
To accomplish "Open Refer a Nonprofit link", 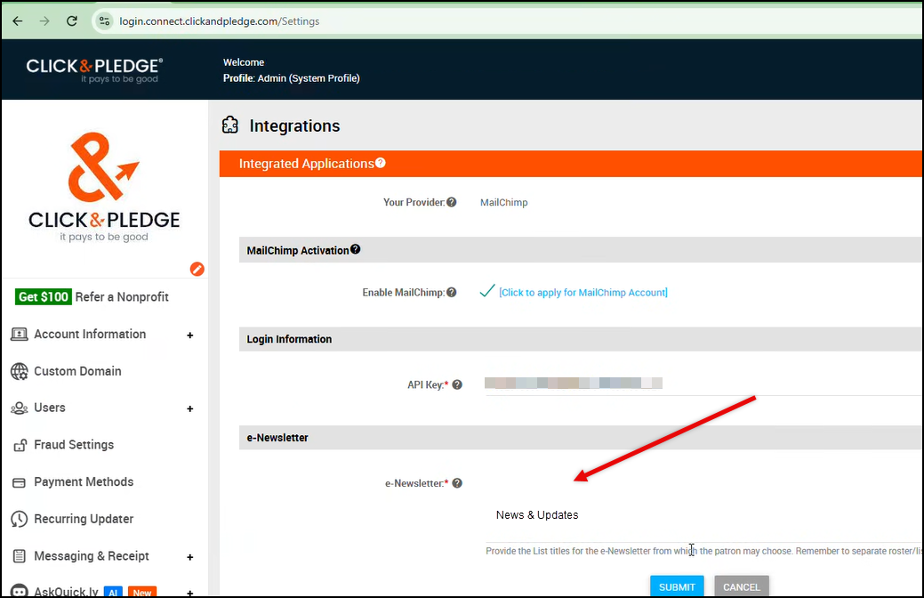I will [122, 296].
